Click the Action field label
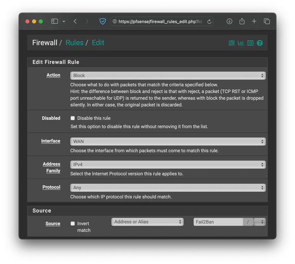Image resolution: width=295 pixels, height=264 pixels. coord(53,75)
